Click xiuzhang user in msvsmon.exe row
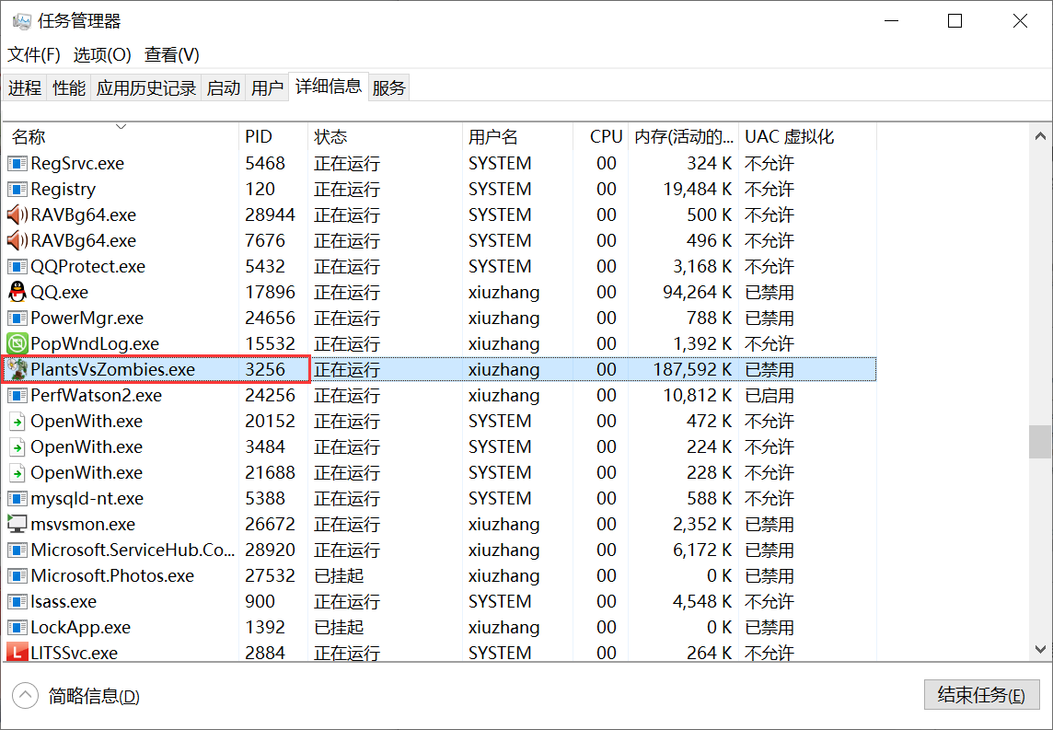1053x730 pixels. pos(503,525)
